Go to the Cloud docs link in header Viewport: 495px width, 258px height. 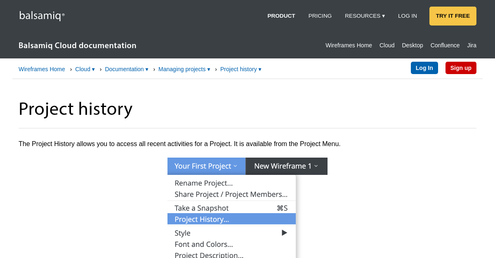(x=387, y=45)
